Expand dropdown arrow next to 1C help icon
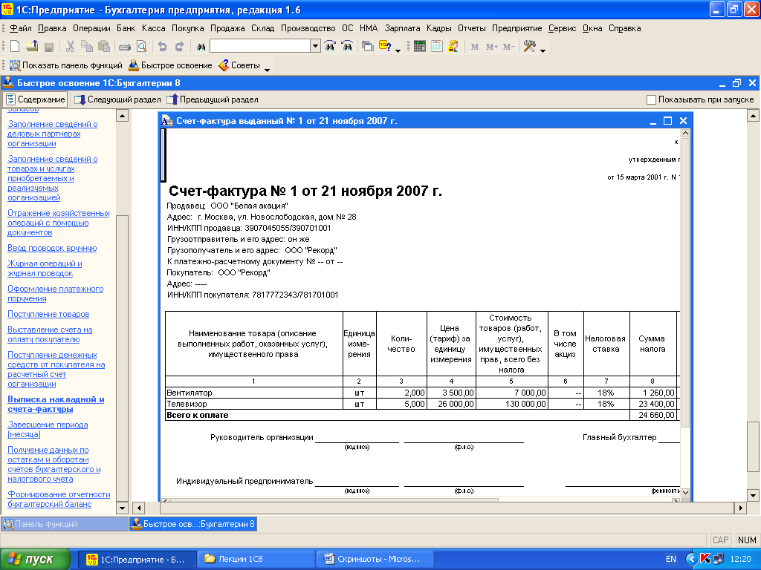 [x=398, y=50]
